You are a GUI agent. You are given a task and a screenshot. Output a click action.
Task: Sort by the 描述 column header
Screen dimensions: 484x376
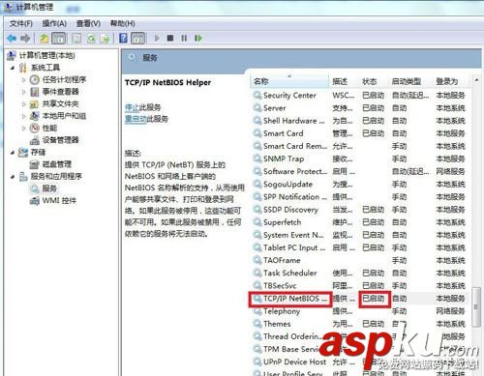pos(344,81)
